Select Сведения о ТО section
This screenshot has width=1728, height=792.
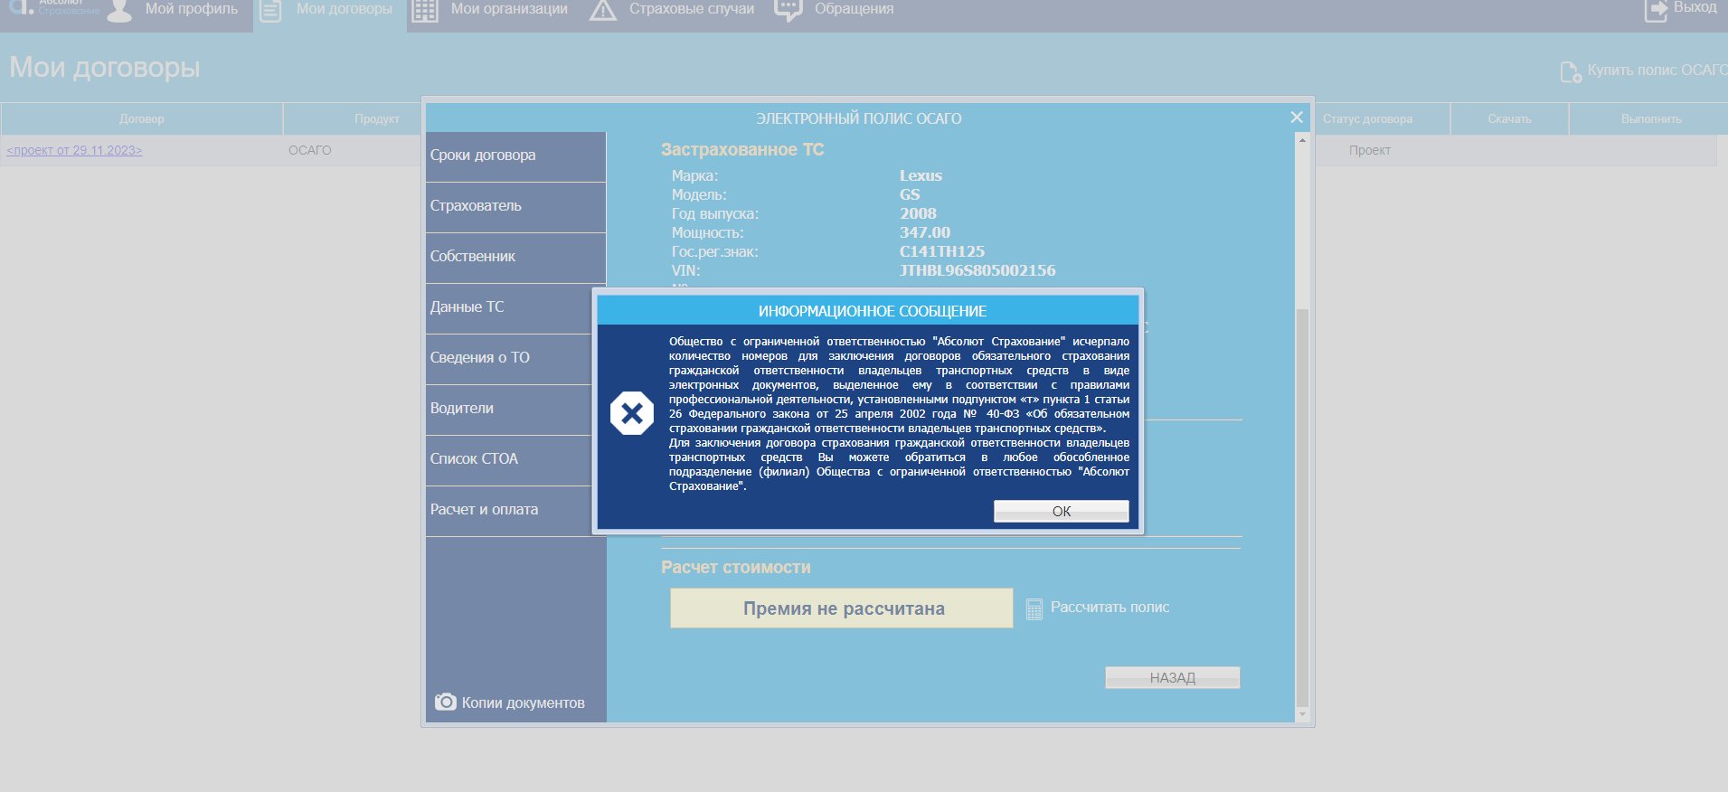tap(509, 358)
